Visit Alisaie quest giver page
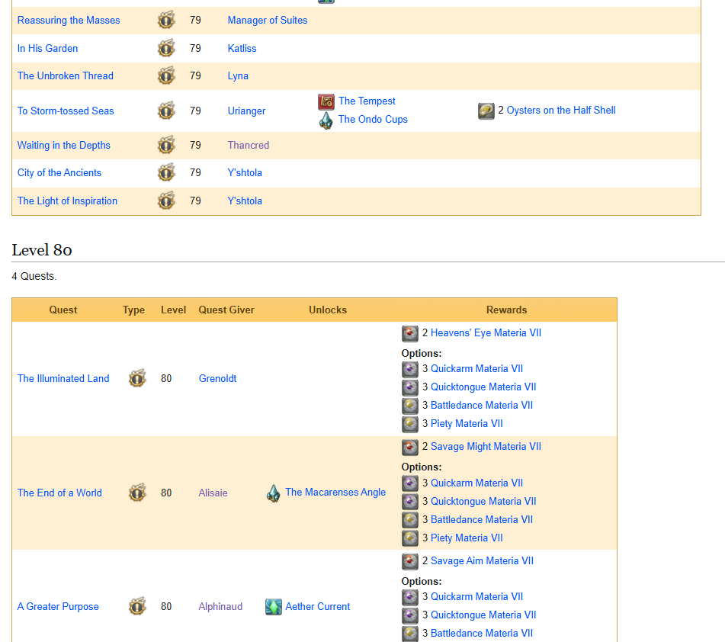 click(213, 493)
